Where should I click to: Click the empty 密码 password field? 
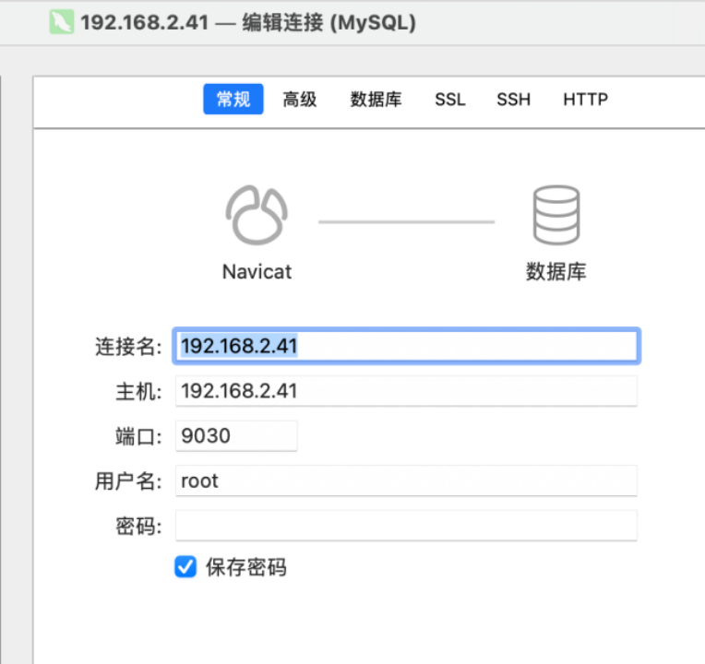(406, 526)
